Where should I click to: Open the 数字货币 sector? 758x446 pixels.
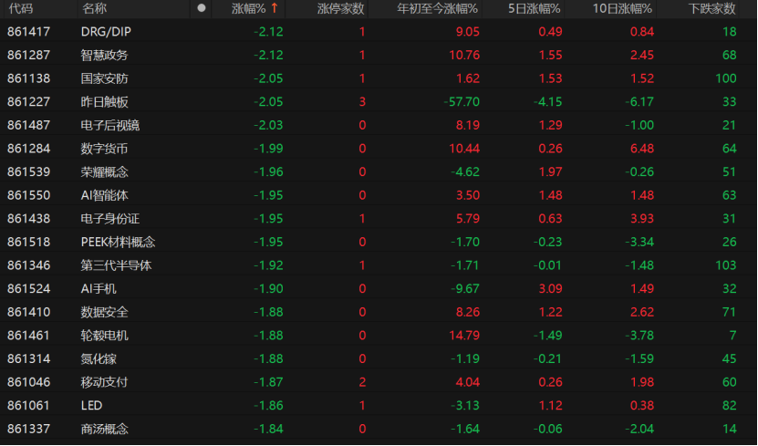coord(104,149)
